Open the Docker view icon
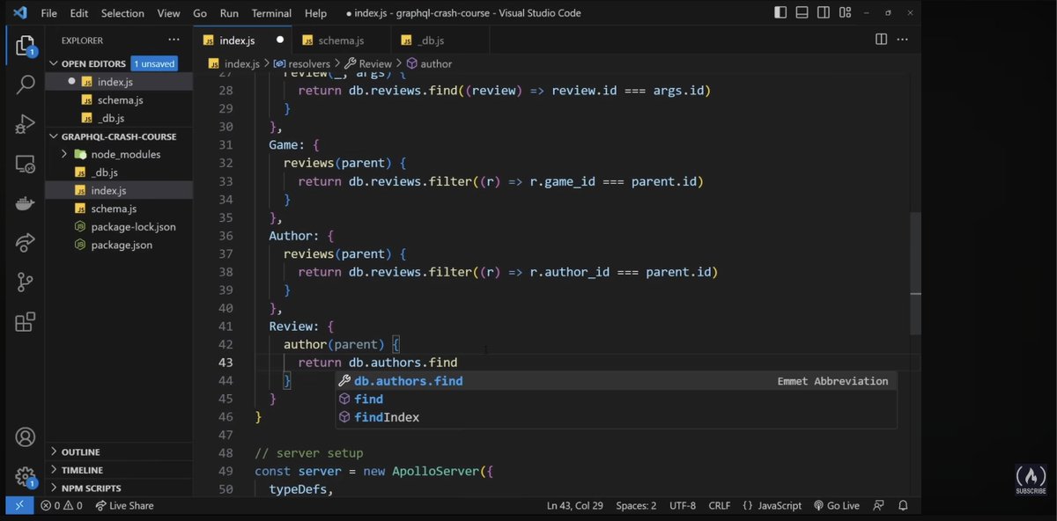Image resolution: width=1057 pixels, height=521 pixels. (x=26, y=203)
